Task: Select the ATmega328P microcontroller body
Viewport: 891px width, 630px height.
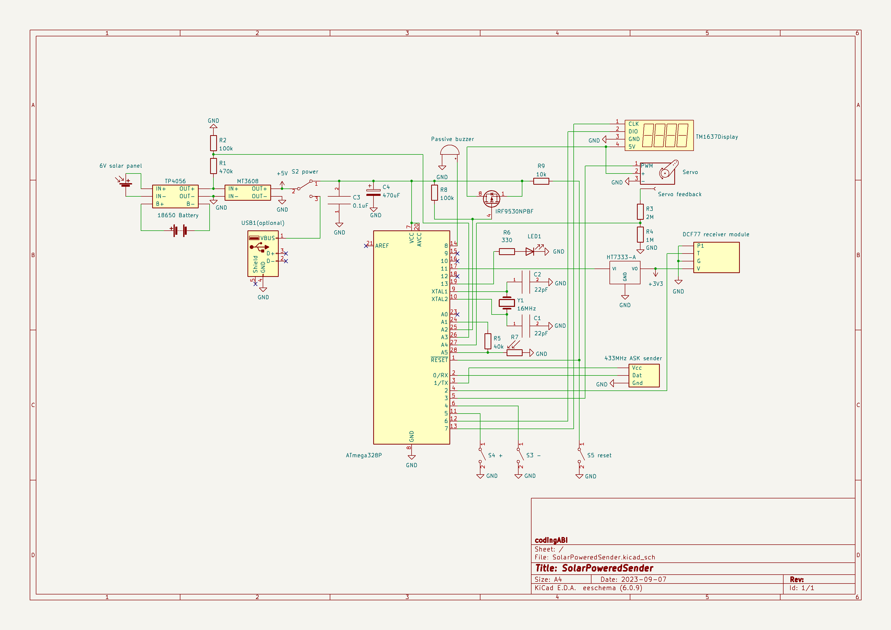Action: coord(411,338)
